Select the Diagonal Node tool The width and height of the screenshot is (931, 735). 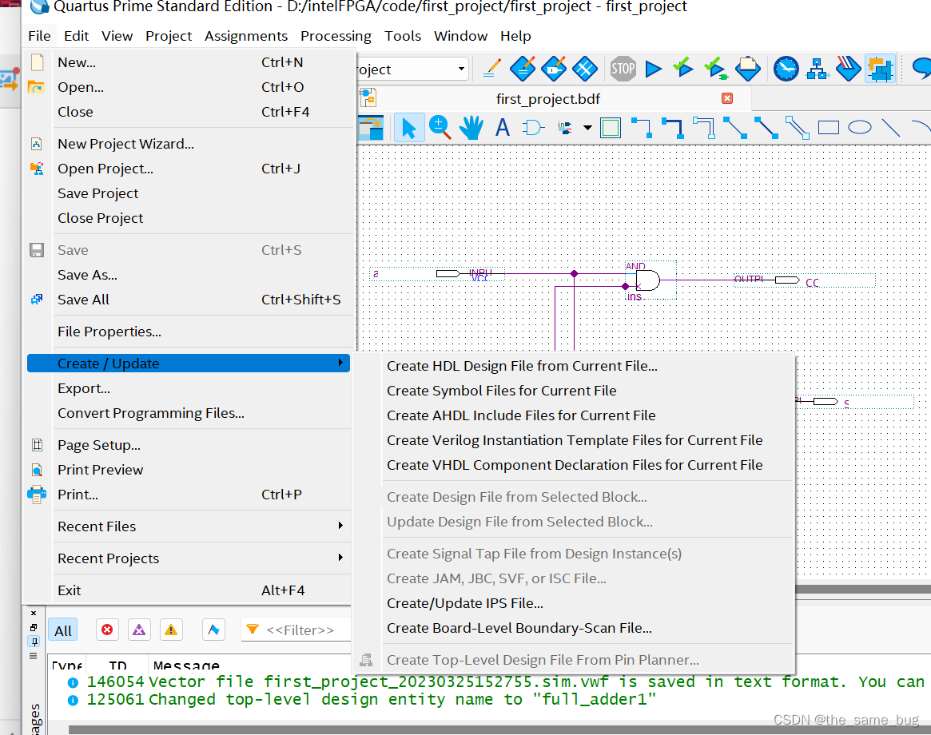coord(735,128)
